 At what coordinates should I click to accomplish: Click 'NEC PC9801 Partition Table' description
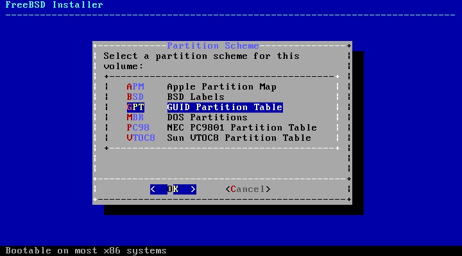242,127
